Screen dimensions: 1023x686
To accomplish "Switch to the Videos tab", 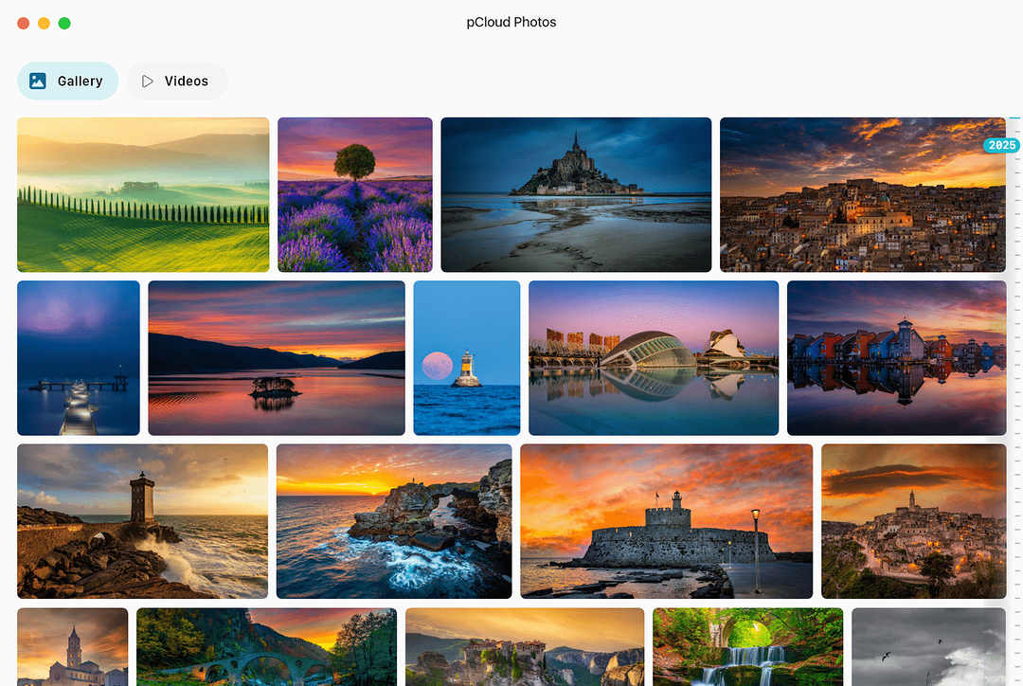I will click(177, 81).
